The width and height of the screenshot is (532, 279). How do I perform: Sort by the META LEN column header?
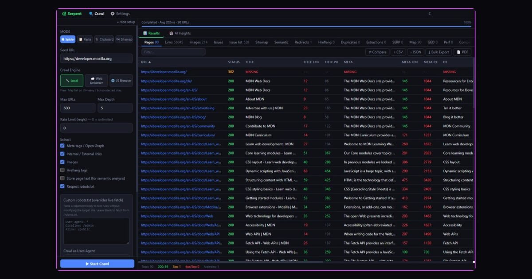[x=410, y=62]
